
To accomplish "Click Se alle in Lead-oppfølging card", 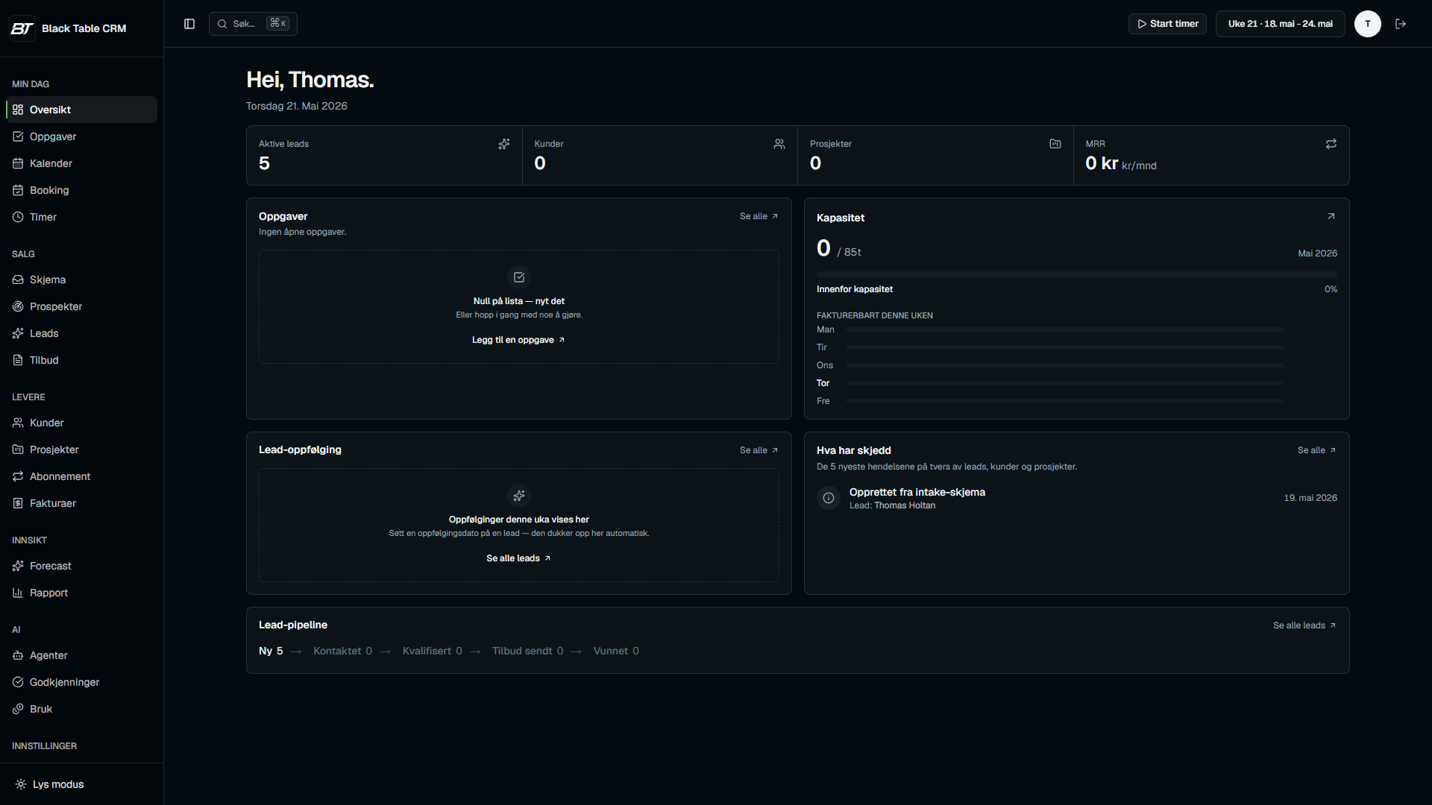I will (x=759, y=450).
